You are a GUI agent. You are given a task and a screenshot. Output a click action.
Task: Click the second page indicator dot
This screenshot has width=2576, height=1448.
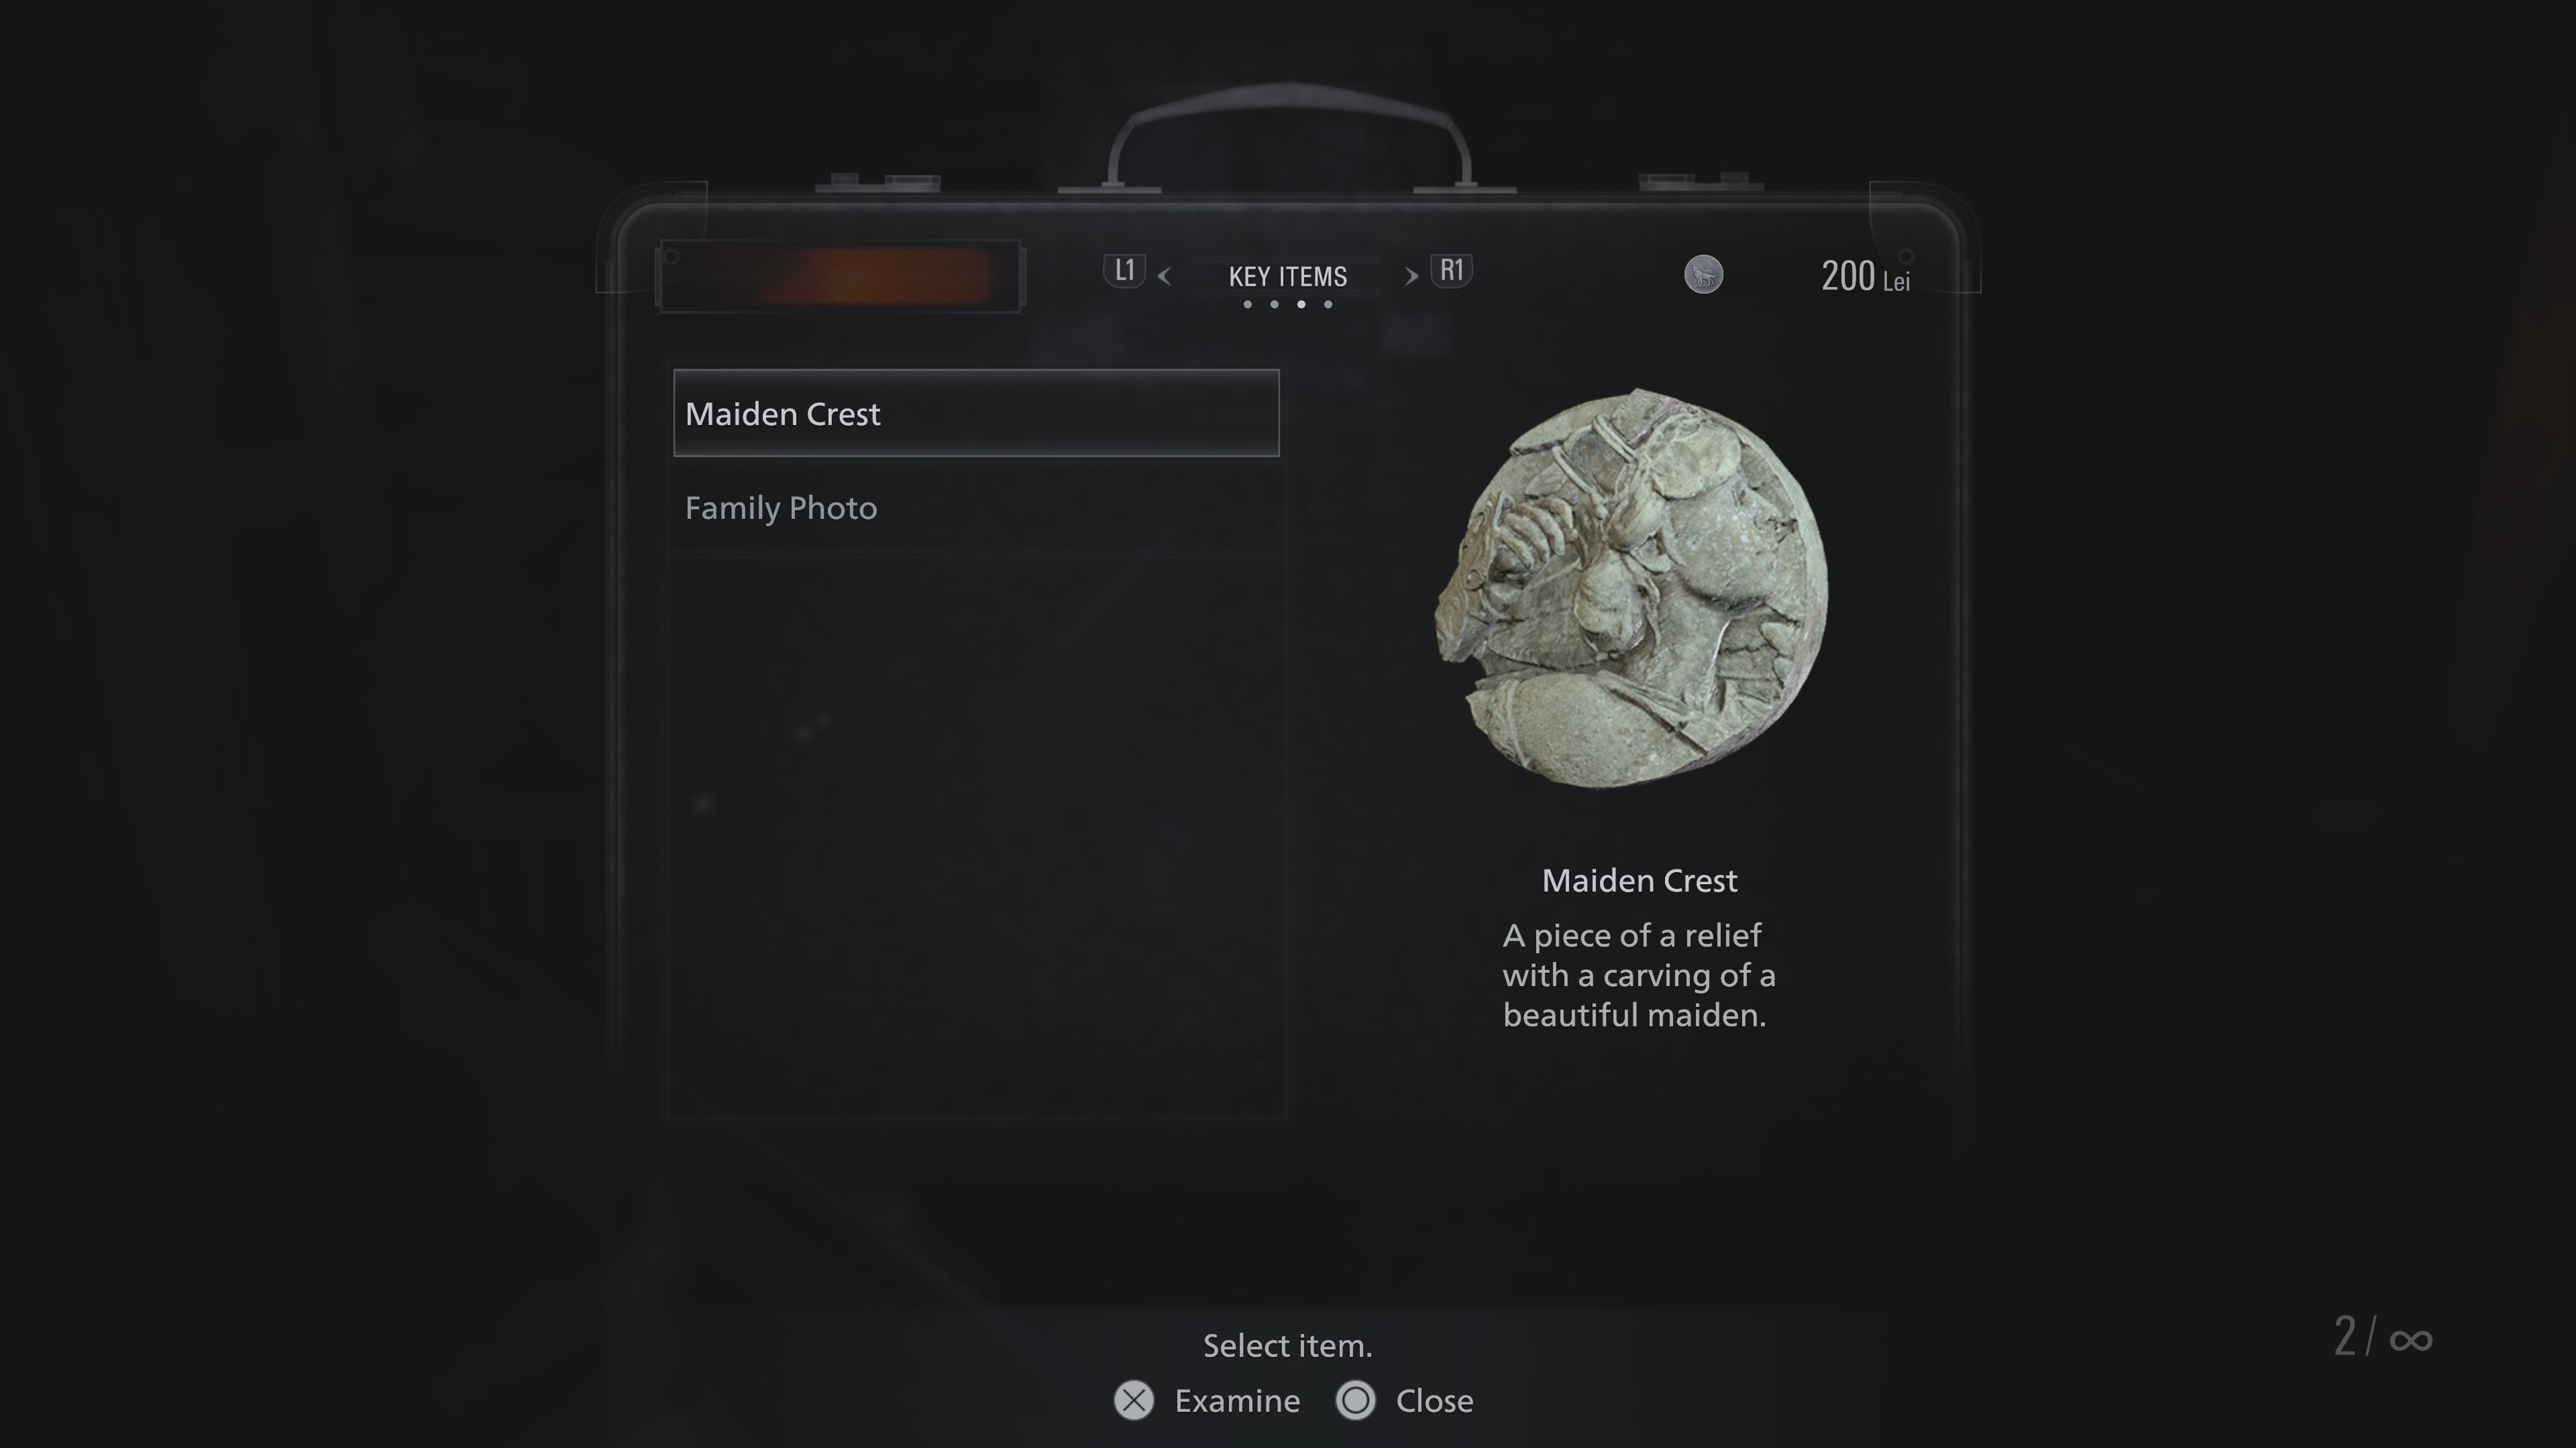click(x=1274, y=304)
